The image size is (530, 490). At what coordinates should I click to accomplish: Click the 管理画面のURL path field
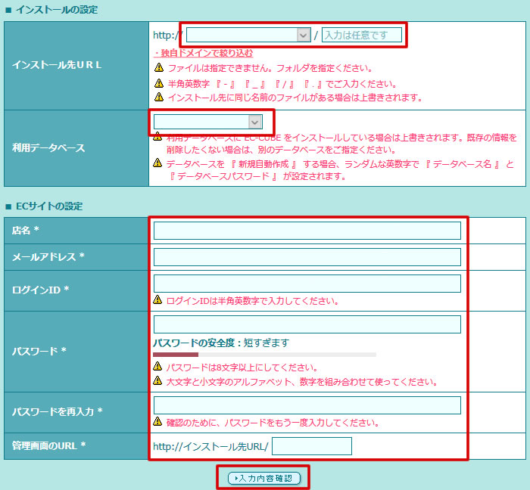coord(311,446)
